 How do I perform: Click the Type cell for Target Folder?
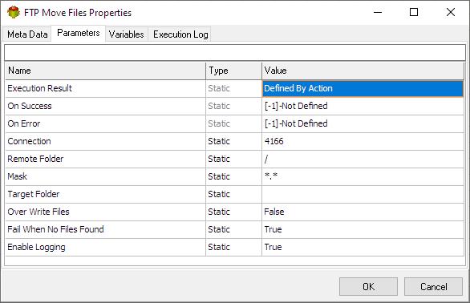click(x=233, y=195)
